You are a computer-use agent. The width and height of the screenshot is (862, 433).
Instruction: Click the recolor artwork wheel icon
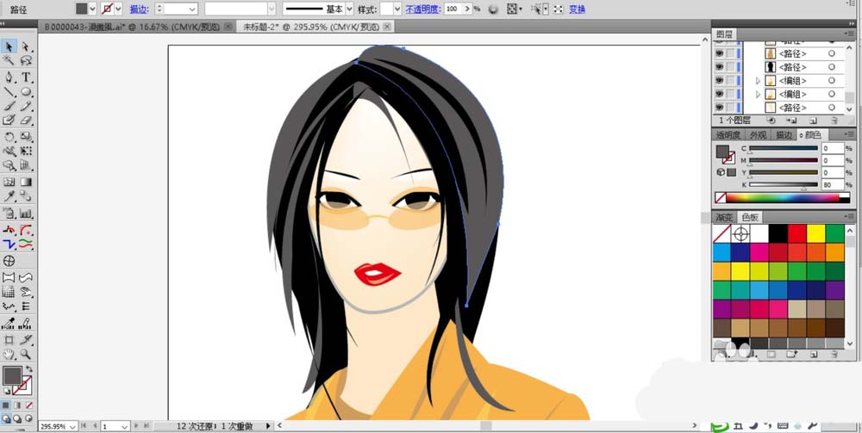[x=493, y=9]
